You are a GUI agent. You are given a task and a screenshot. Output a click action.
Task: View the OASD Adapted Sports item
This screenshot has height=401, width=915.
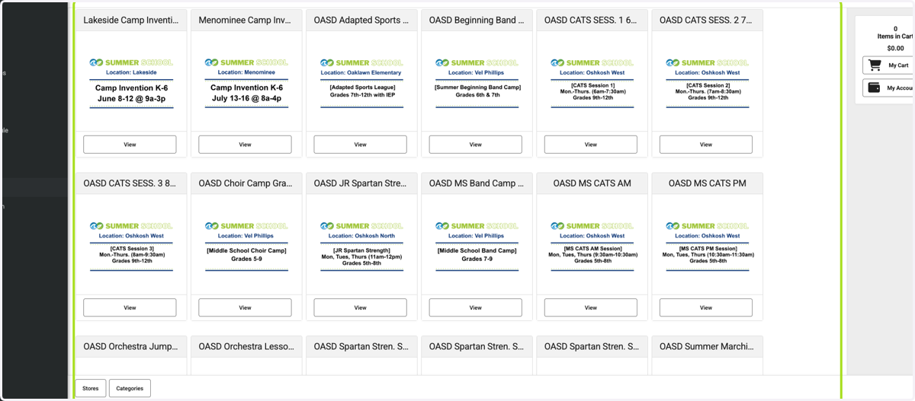(360, 145)
